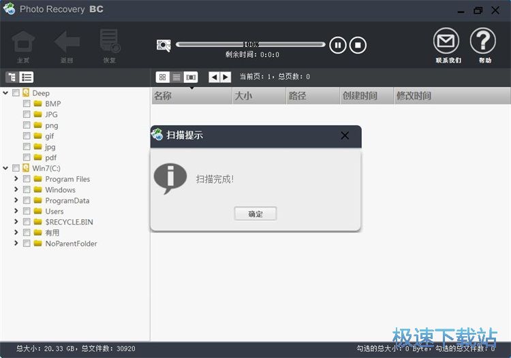Check the pdf folder checkbox
The image size is (511, 358).
(27, 157)
